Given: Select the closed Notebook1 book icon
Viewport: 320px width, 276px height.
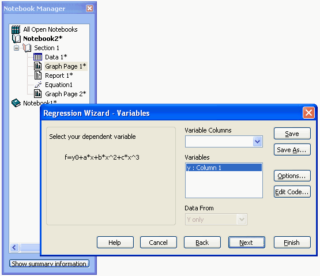Looking at the screenshot, I should tap(16, 103).
